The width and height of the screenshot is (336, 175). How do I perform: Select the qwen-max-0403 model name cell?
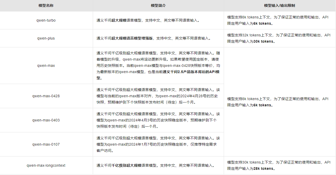46,120
